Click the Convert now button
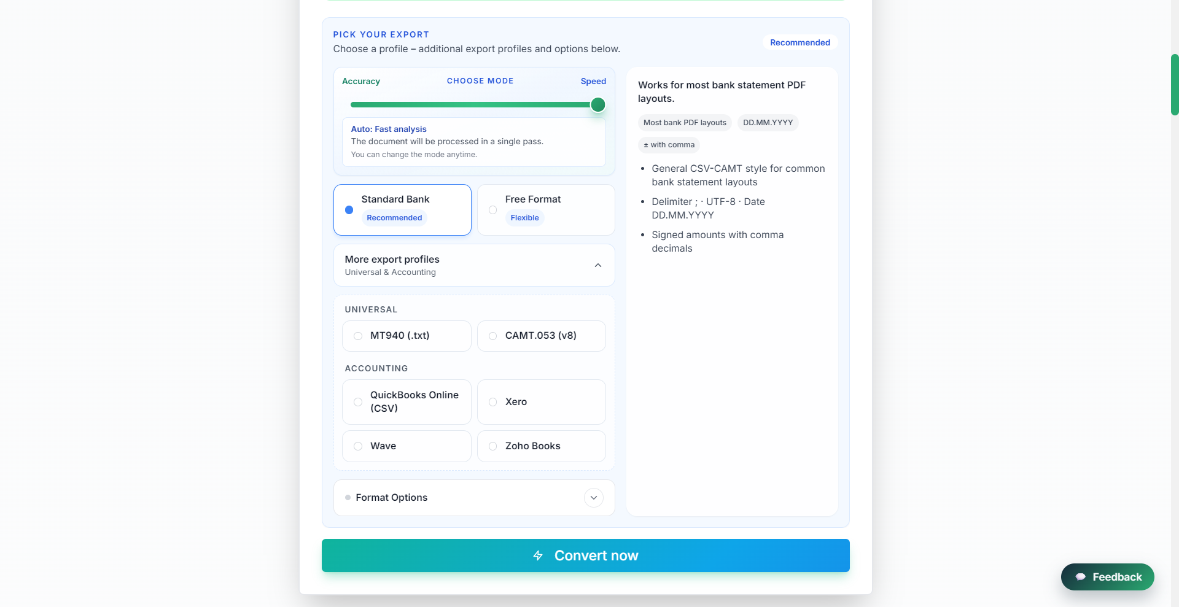 coord(586,555)
